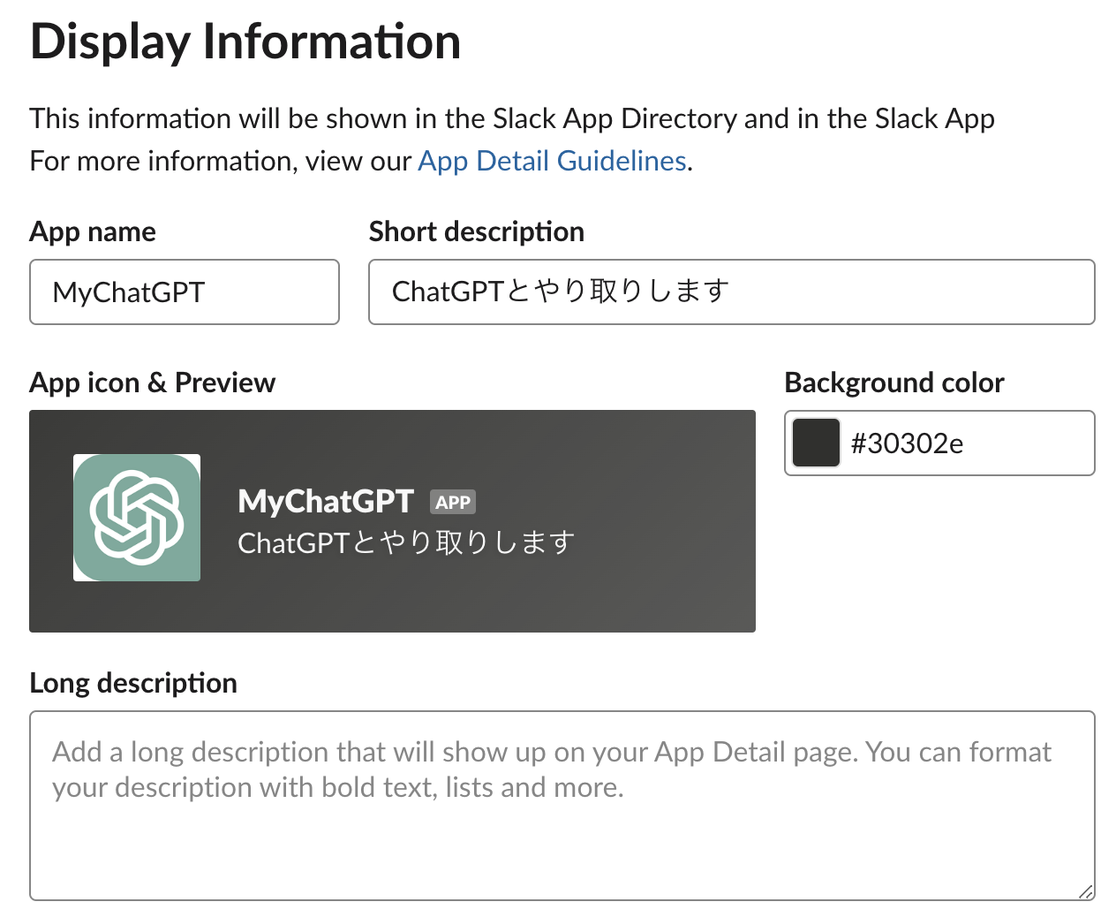Click the ChatGPT app icon image
The width and height of the screenshot is (1116, 917).
(137, 518)
